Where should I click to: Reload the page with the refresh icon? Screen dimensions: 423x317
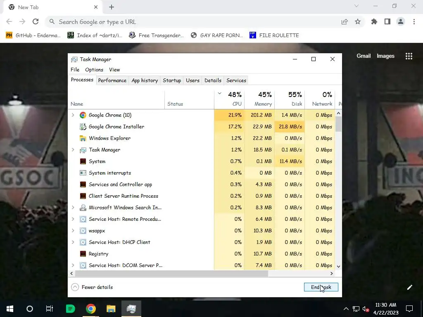click(x=36, y=22)
